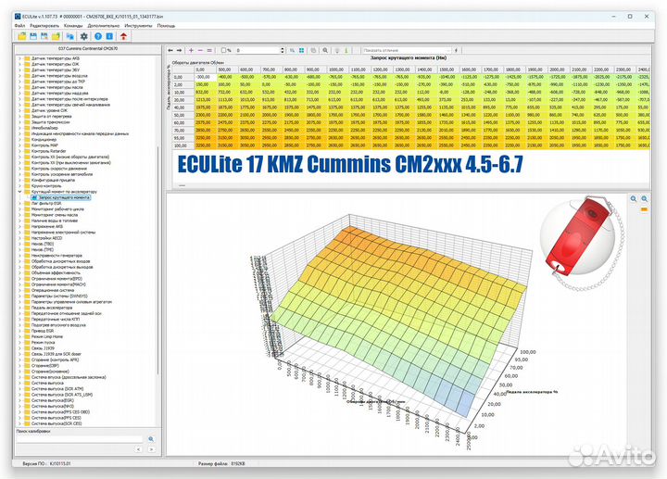Open the Помощь menu
This screenshot has width=667, height=479.
pyautogui.click(x=166, y=26)
